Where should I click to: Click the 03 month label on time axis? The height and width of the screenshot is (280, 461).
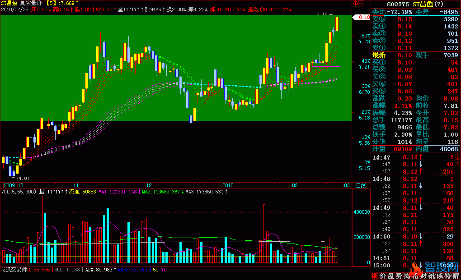point(347,185)
